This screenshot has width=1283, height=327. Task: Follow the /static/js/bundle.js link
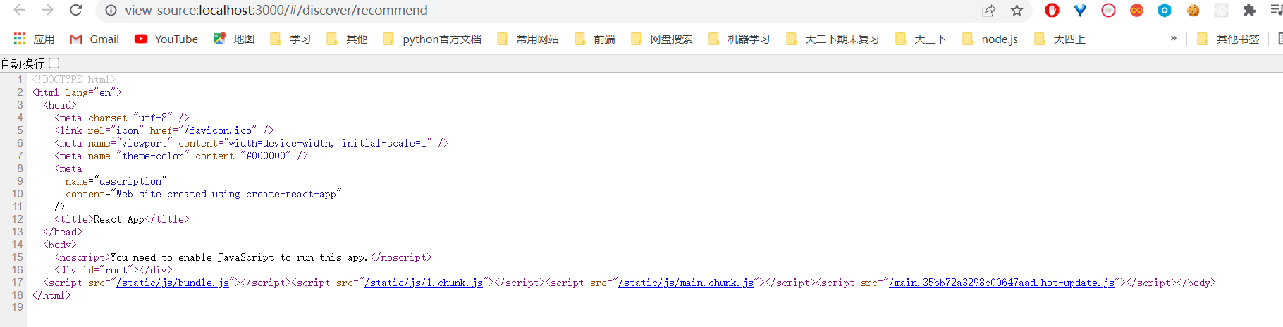[x=173, y=283]
